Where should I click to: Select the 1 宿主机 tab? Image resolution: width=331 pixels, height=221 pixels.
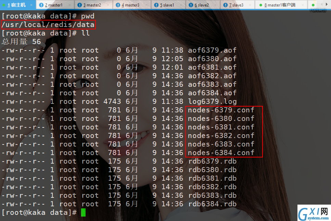18,5
